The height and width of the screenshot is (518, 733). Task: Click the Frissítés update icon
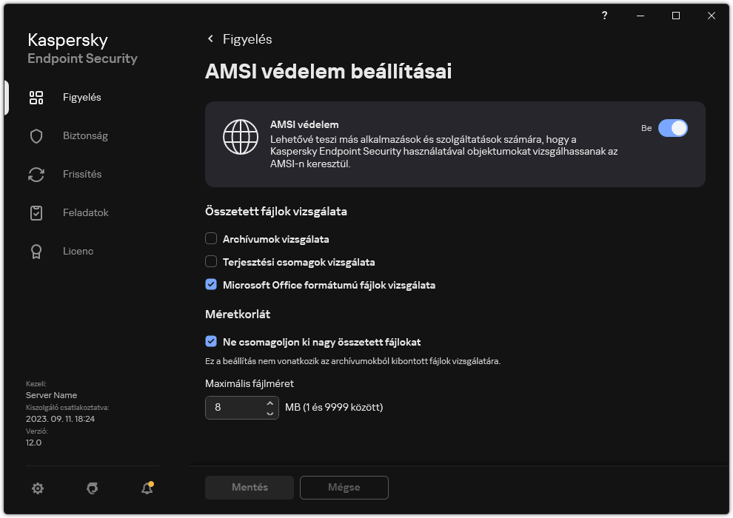[x=36, y=174]
